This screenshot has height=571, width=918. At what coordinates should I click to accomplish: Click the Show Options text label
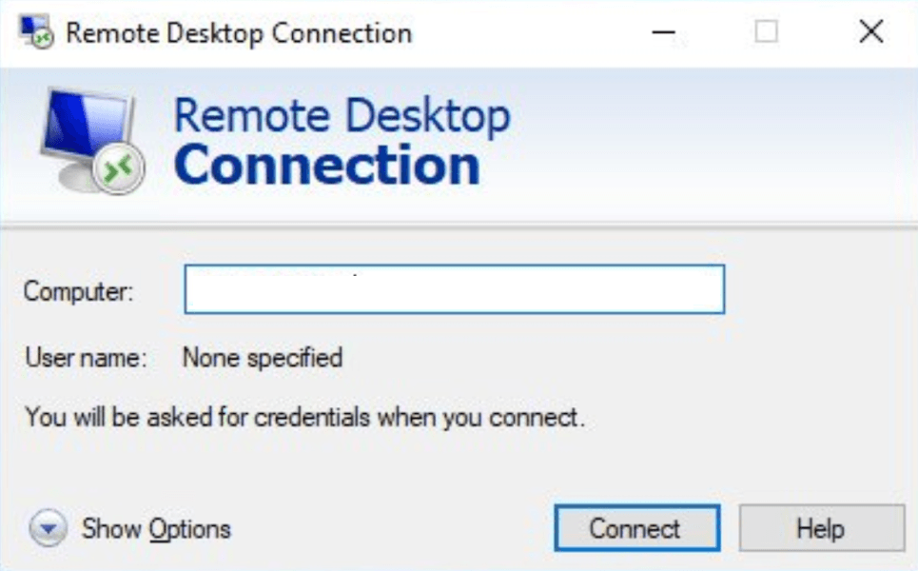tap(156, 528)
